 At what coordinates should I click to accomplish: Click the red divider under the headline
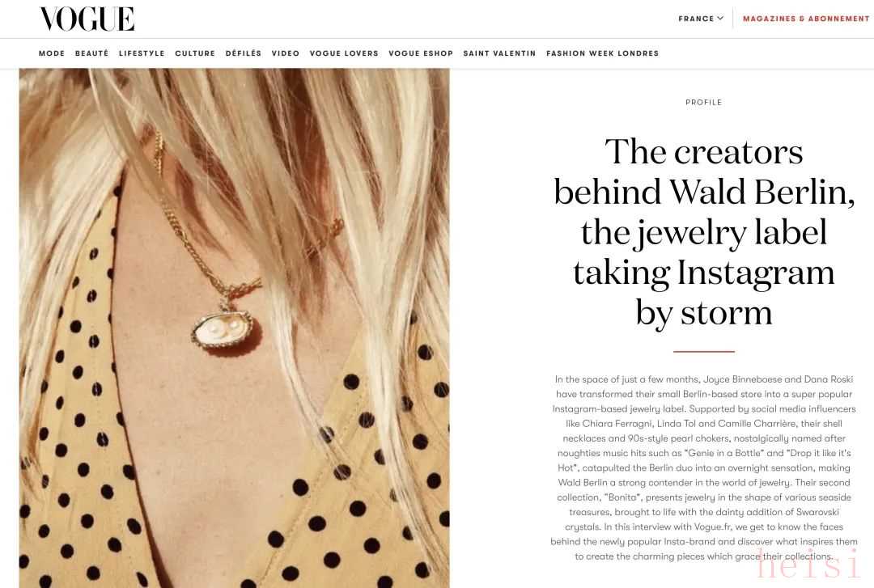704,352
